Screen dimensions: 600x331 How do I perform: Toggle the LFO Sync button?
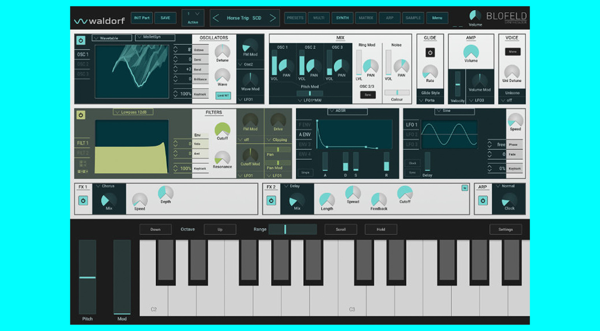(412, 173)
